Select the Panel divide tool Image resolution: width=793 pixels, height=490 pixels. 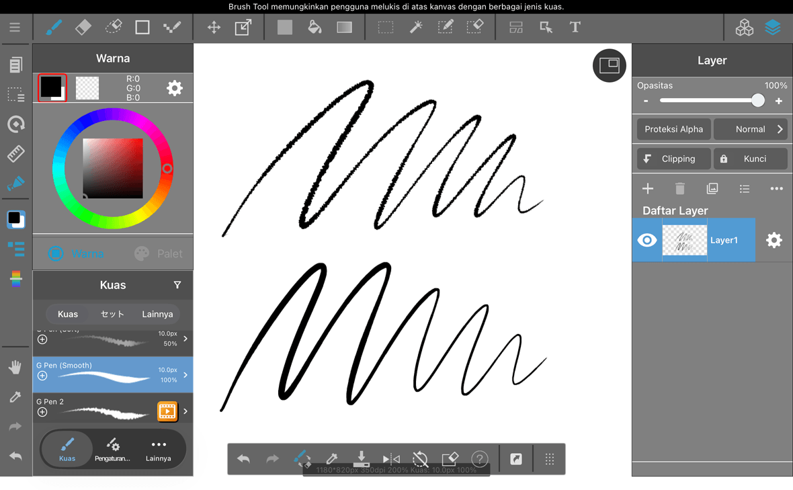tap(516, 28)
